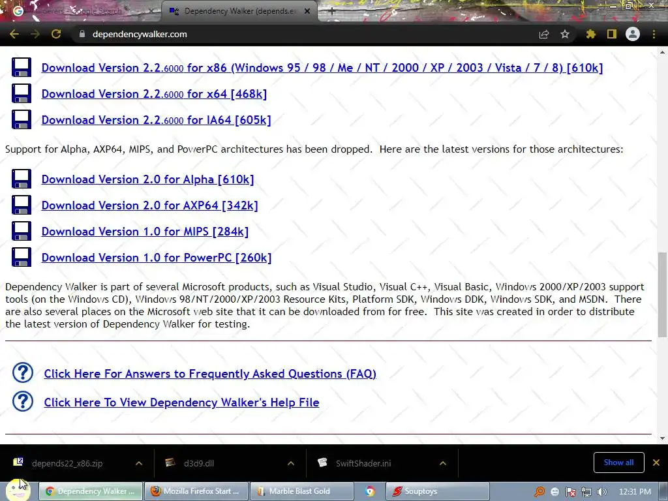This screenshot has height=501, width=668.
Task: Click the browser forward arrow
Action: point(35,34)
